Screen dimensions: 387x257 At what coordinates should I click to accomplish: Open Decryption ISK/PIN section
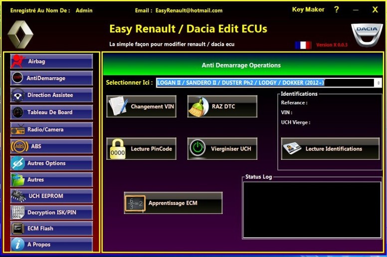(51, 212)
